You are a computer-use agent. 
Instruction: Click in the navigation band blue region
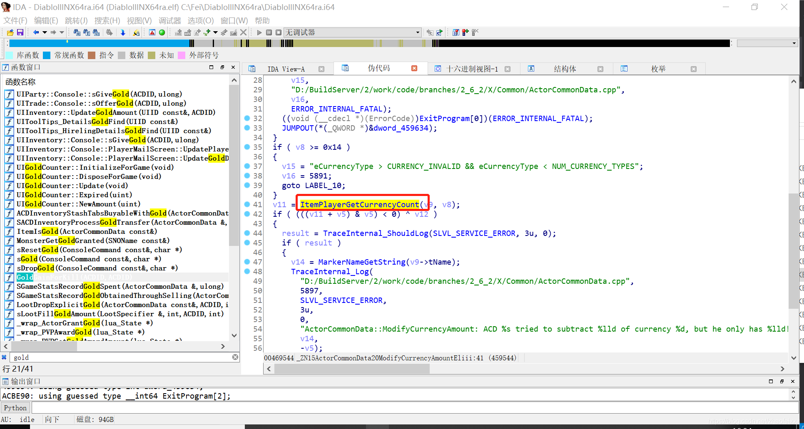pos(100,43)
